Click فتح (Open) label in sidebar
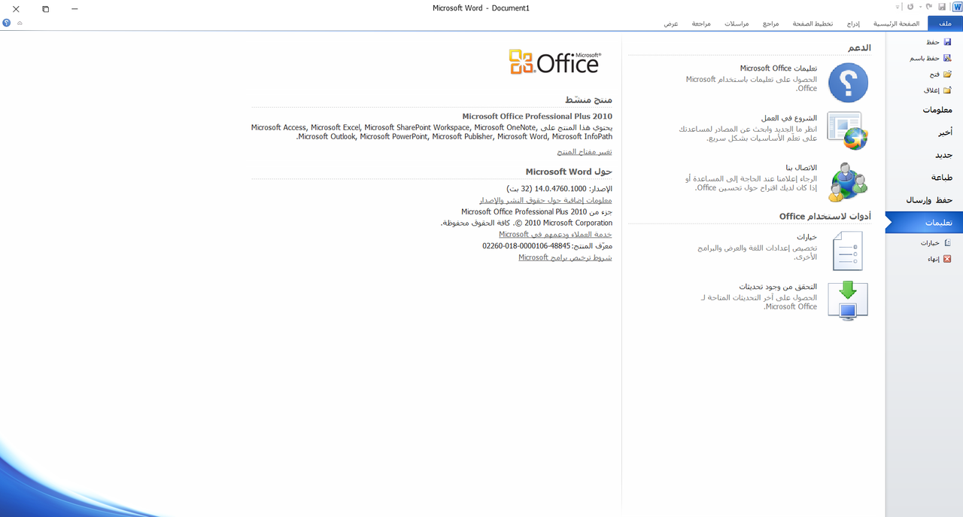The image size is (963, 517). tap(934, 75)
